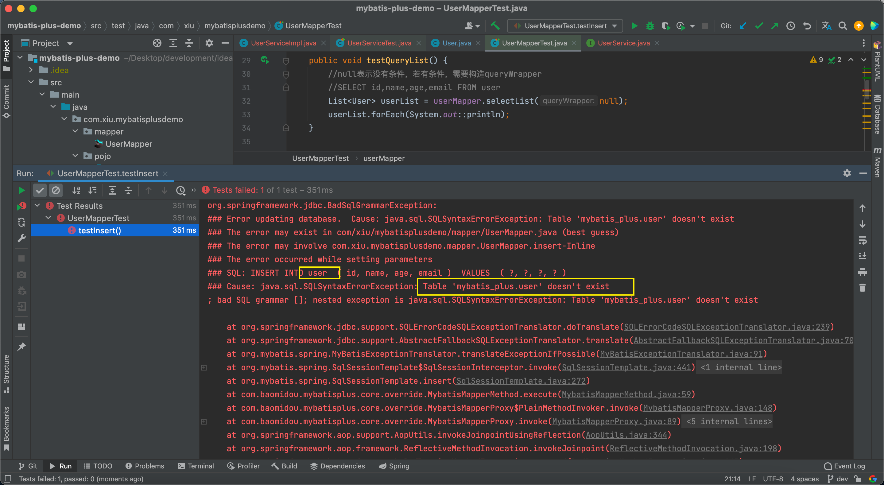Show Git history clock icon
The height and width of the screenshot is (485, 884).
[x=791, y=26]
